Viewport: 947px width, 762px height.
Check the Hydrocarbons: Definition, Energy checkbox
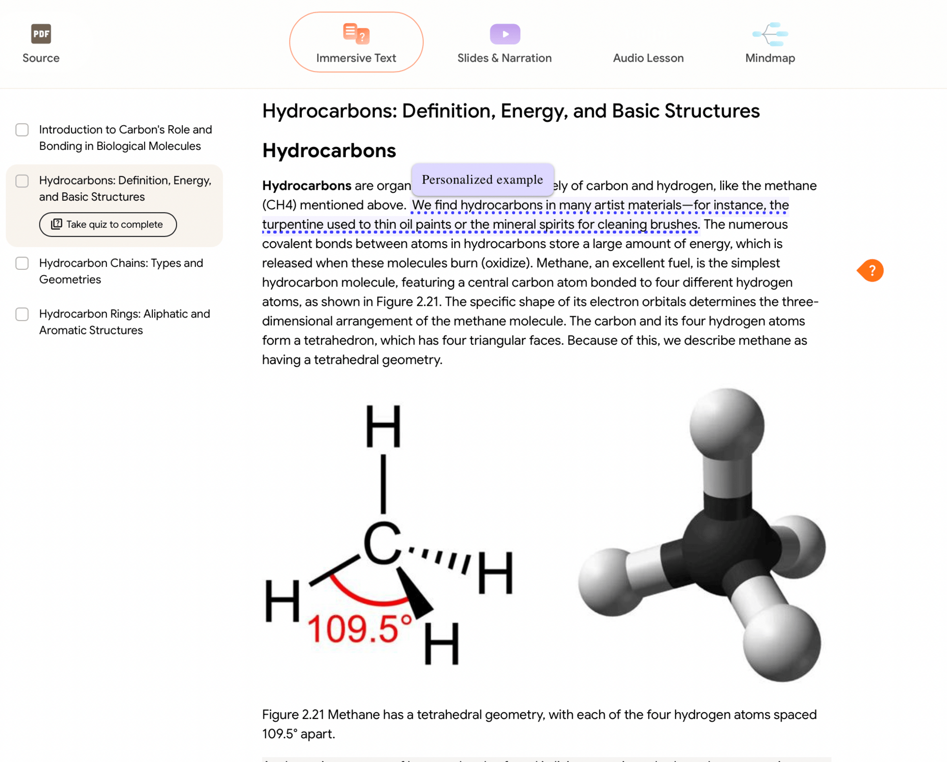[22, 181]
